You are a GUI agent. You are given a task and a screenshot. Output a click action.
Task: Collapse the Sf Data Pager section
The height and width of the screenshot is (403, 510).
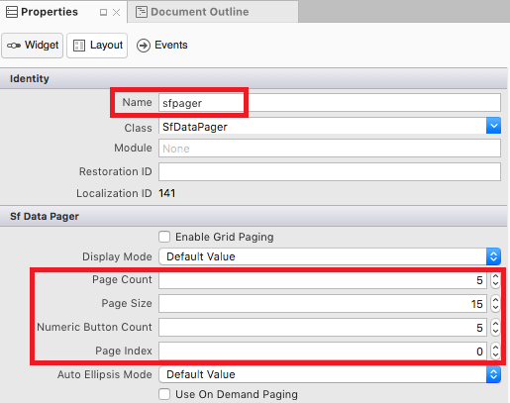pos(254,216)
